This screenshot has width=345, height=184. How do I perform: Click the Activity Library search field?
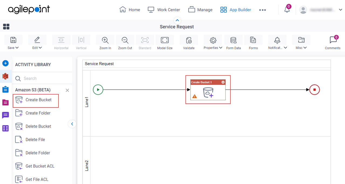click(40, 78)
